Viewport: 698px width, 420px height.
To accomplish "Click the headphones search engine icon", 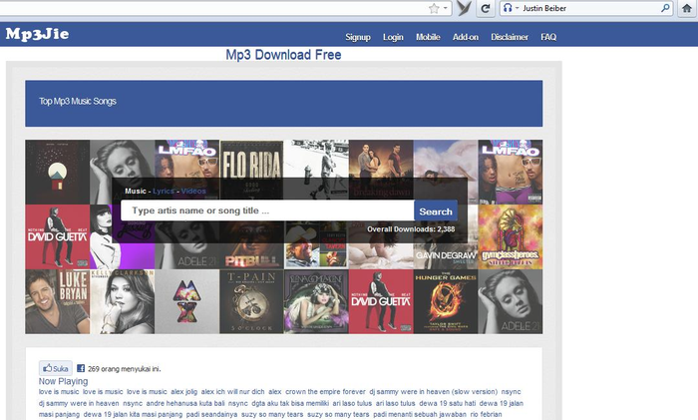I will click(508, 8).
